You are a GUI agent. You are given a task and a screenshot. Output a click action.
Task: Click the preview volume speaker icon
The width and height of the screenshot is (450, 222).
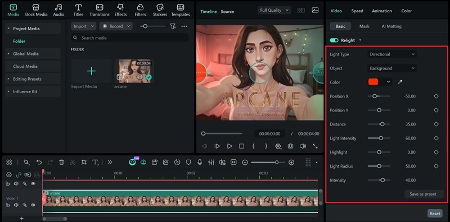tap(303, 146)
